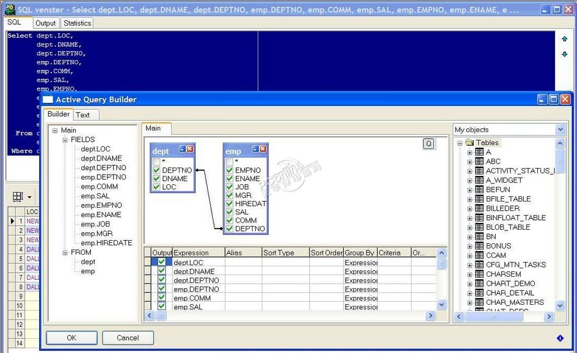
Task: Click the green down arrow in SQL window
Action: pos(564,55)
